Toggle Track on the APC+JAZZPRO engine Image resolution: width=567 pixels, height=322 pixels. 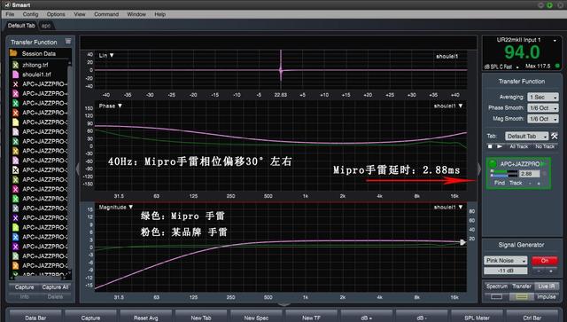516,183
